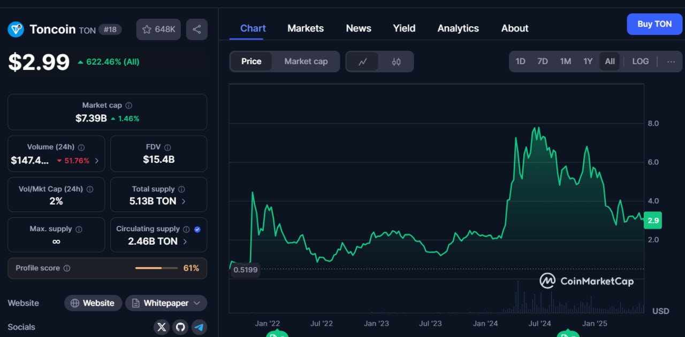
Task: Toggle LOG scale on the chart
Action: pos(640,61)
